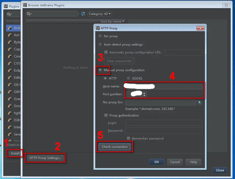Select the Cop plugin row

13,49
